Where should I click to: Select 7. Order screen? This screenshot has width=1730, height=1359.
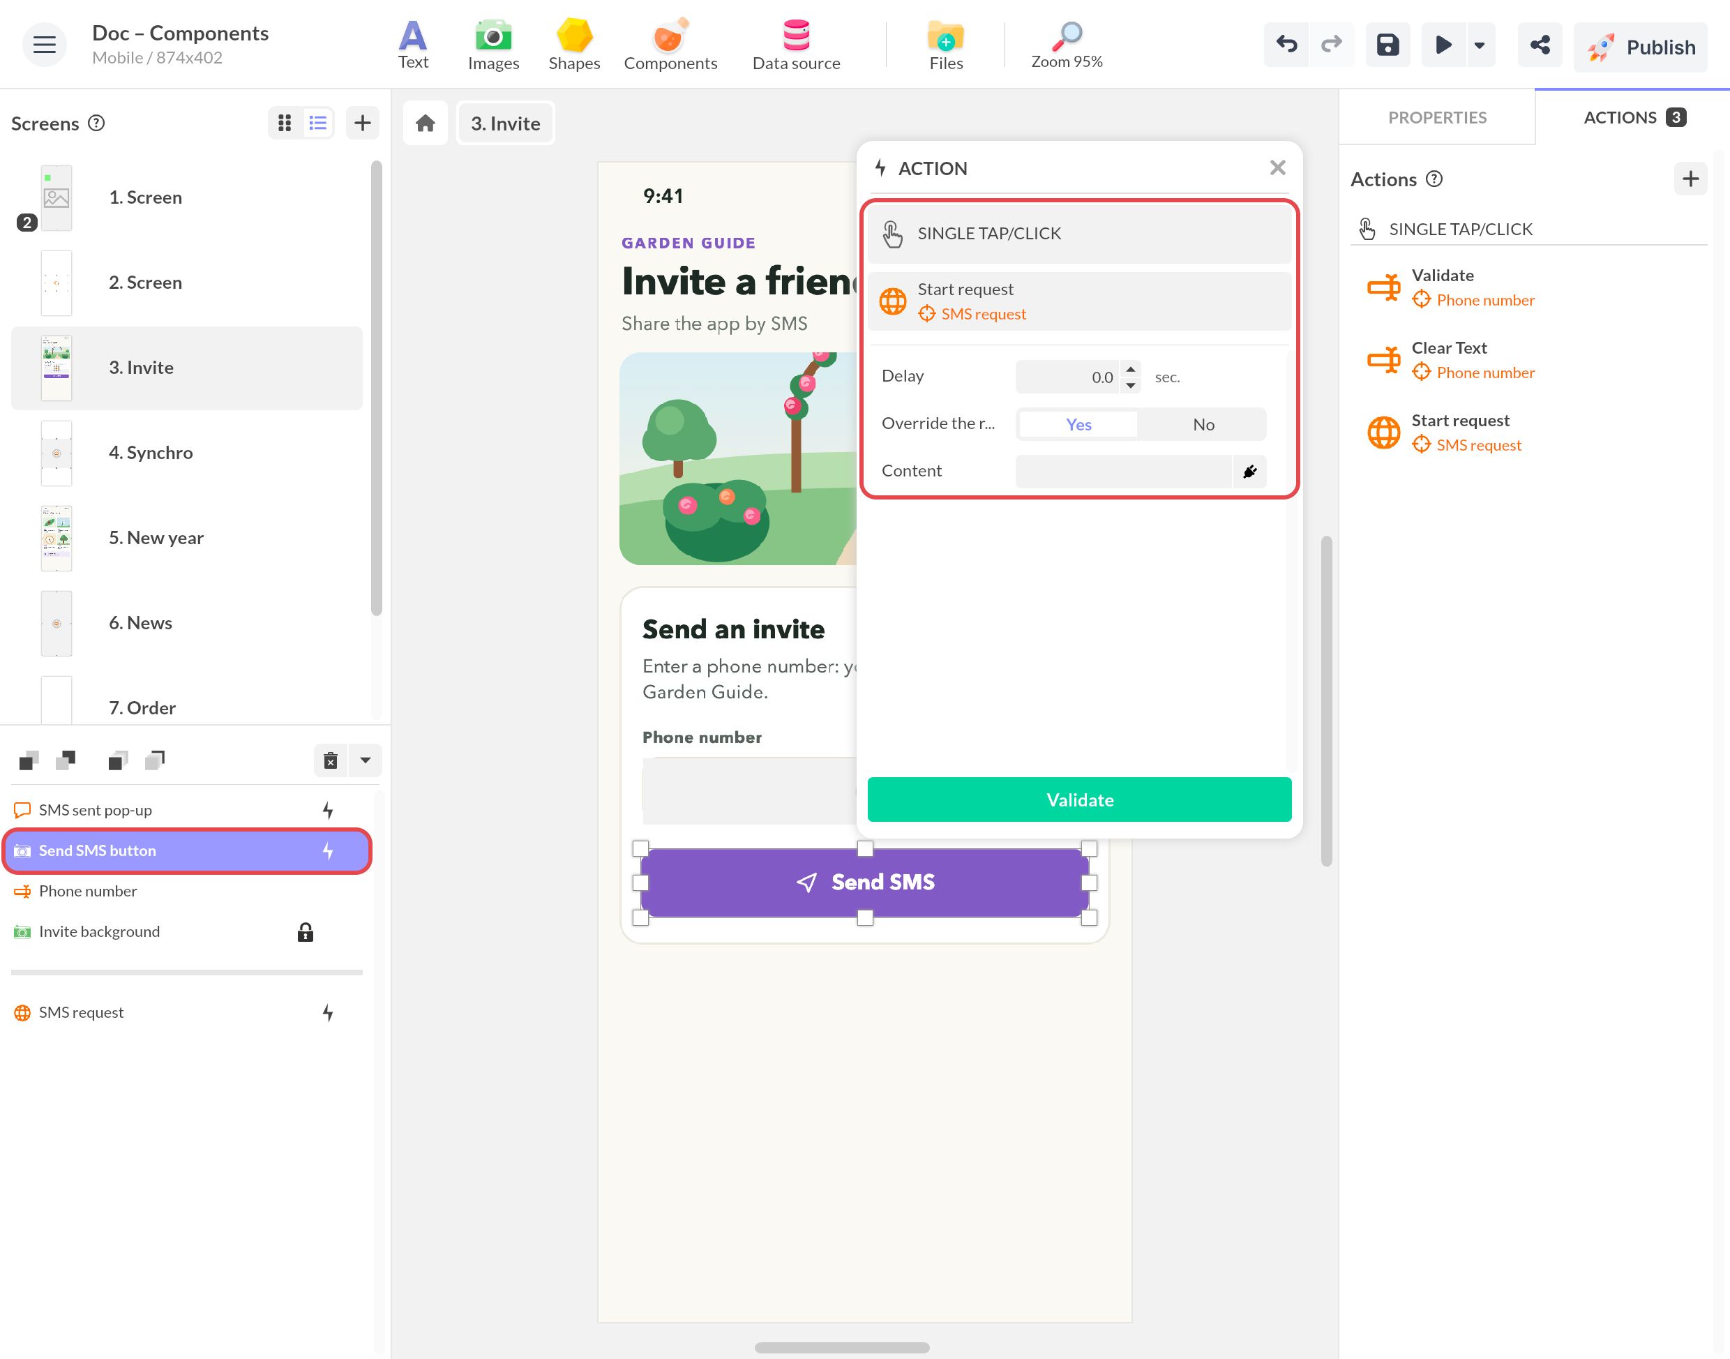[187, 700]
